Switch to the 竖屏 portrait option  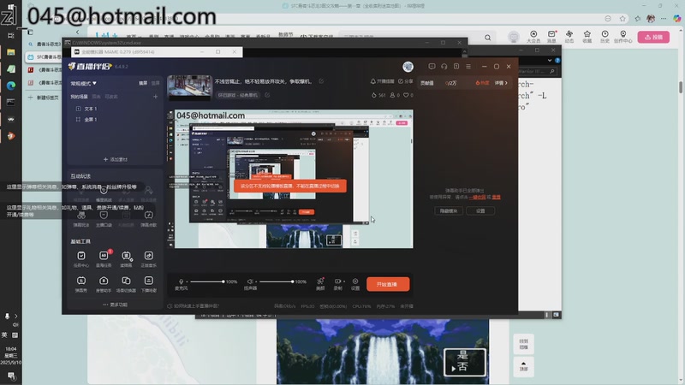click(x=155, y=83)
